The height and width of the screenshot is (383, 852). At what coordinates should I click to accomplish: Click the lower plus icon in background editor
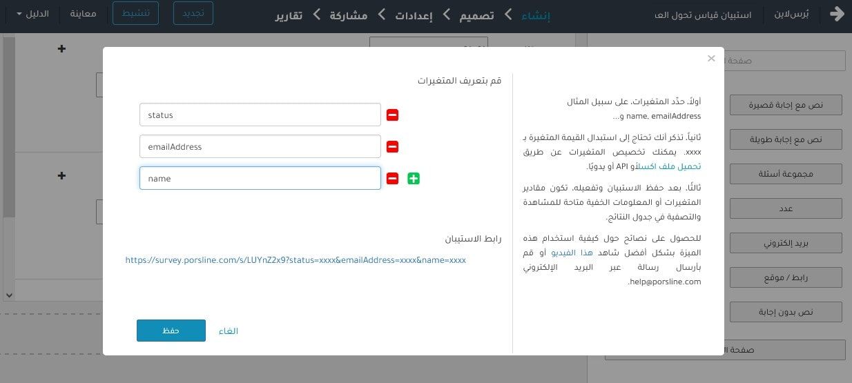tap(61, 176)
